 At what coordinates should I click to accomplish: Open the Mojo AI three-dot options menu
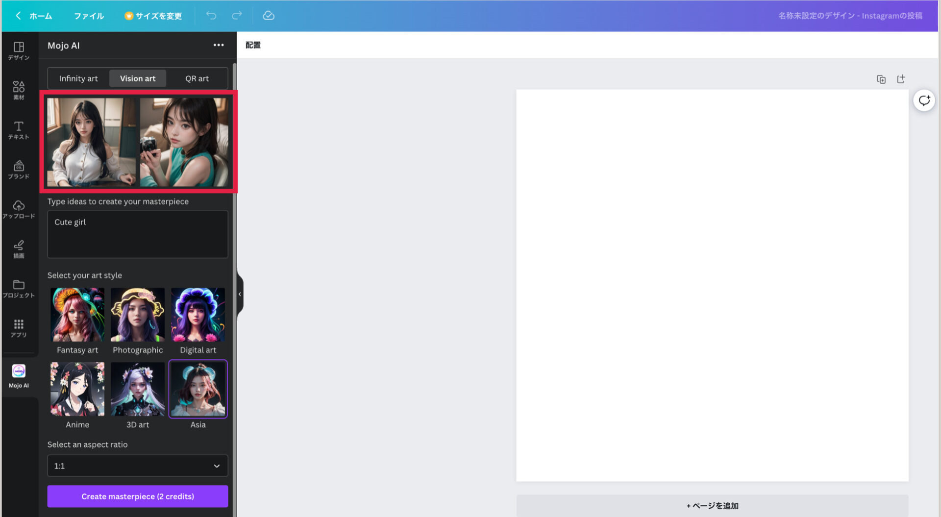219,45
